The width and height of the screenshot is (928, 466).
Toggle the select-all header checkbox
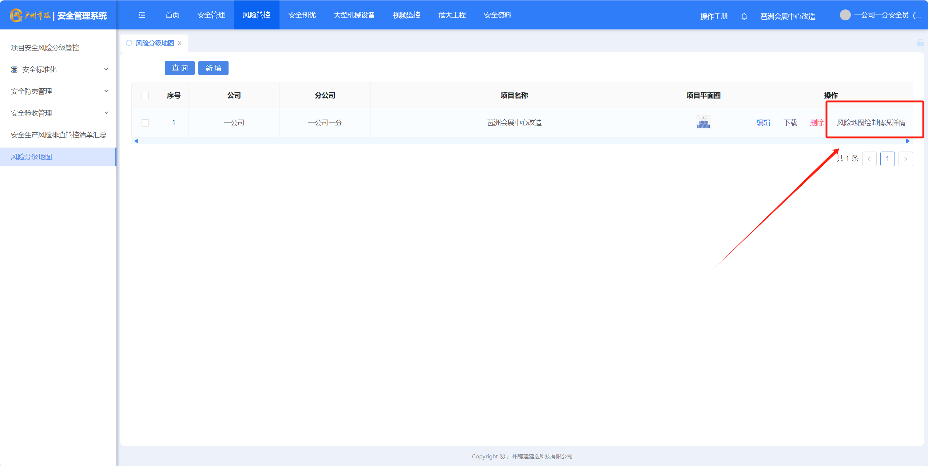(145, 96)
